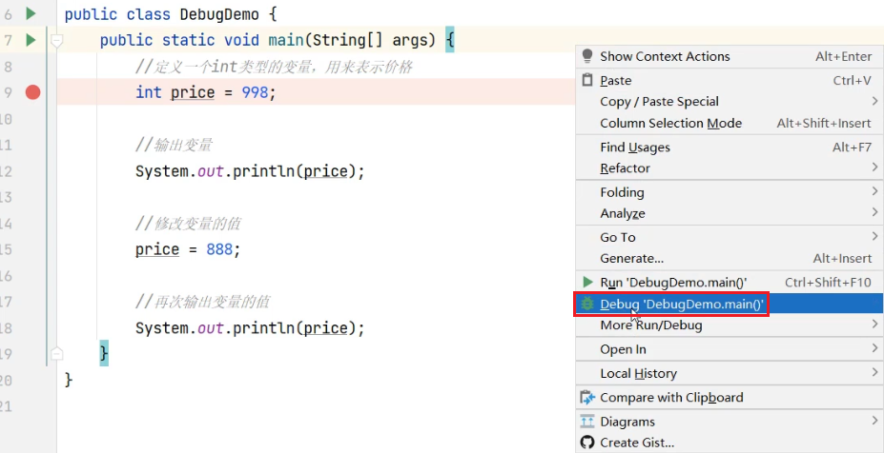
Task: Click the main method name on line 7
Action: click(285, 41)
